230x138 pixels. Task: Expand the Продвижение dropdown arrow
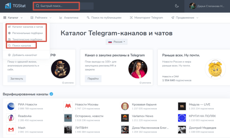click(197, 18)
